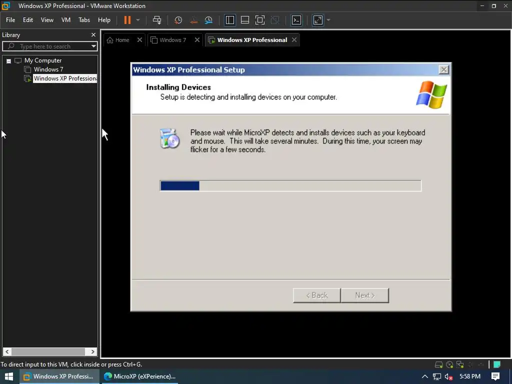Click the Back button in XP Setup
This screenshot has width=512, height=384.
tap(316, 295)
